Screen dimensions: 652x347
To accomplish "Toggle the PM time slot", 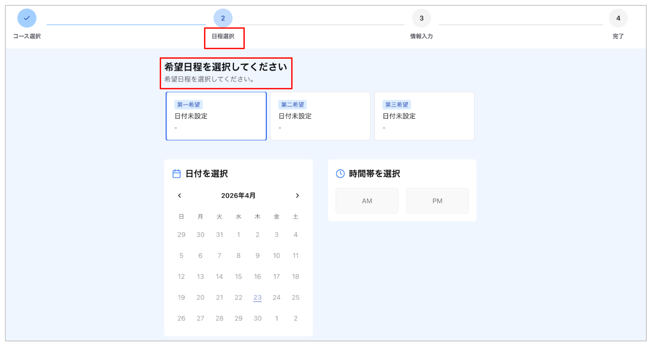I will coord(437,201).
